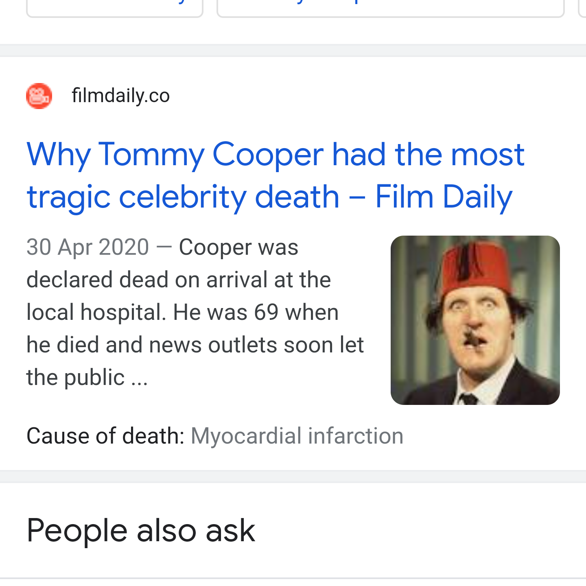Click the 'Myocardial infarction' value
The image size is (586, 586).
click(297, 436)
